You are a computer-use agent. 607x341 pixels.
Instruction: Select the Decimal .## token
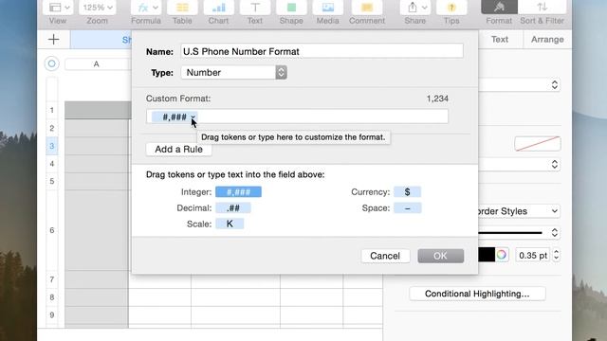point(233,208)
